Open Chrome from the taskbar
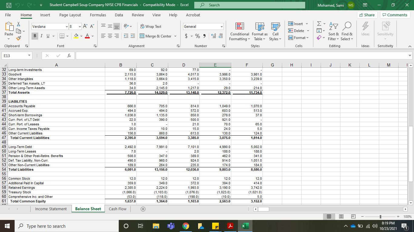Screen dimensions: 414x232 pos(185,226)
